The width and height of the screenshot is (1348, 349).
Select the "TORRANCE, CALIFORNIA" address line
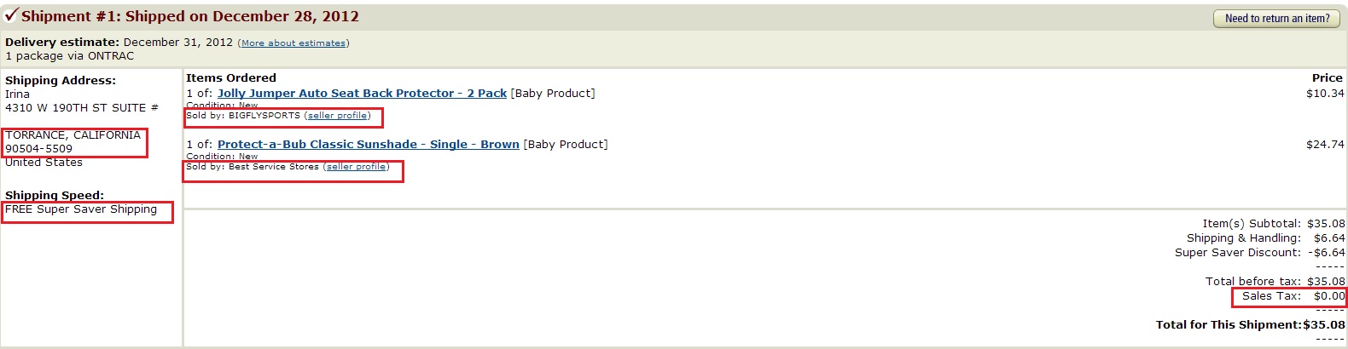point(73,135)
